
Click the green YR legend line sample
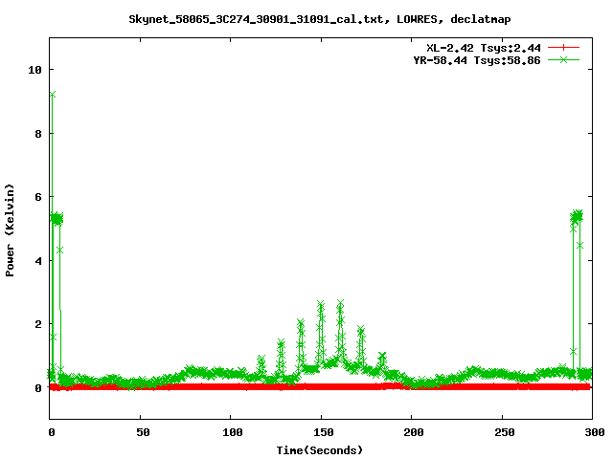coord(563,60)
